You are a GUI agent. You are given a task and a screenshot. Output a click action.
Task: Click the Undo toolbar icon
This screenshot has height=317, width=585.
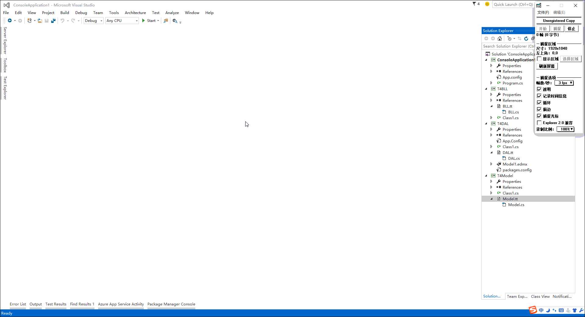[x=62, y=21]
